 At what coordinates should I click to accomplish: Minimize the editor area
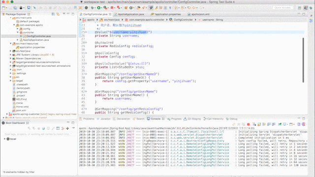[x=299, y=14]
